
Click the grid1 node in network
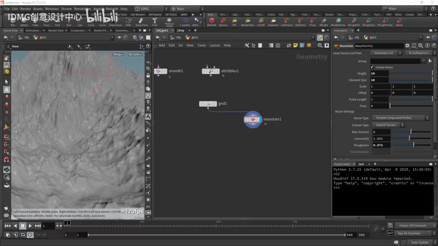click(208, 104)
